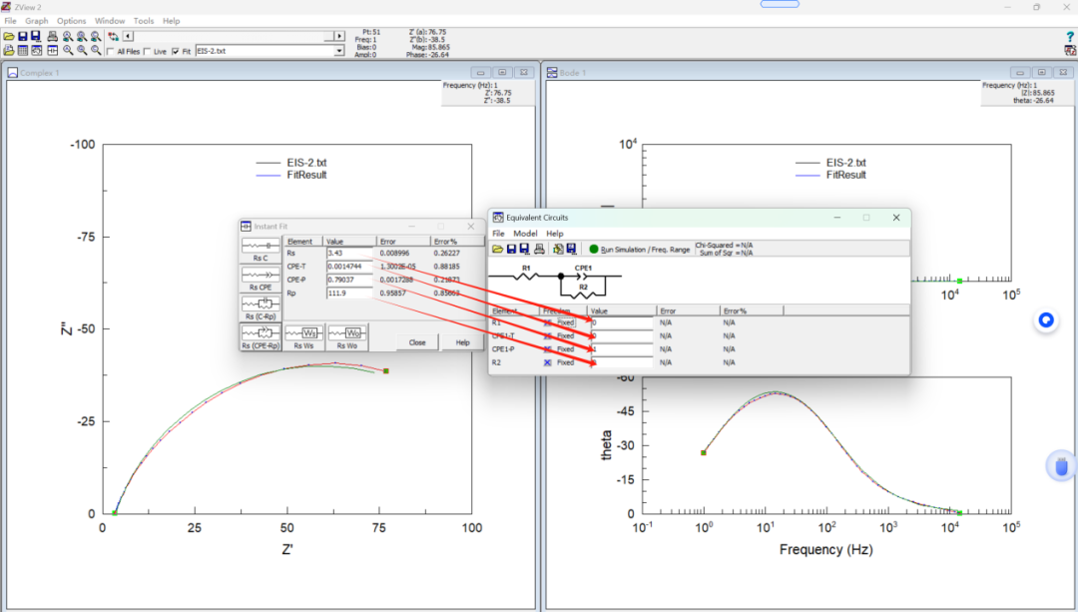Click the second-row folder icon in the main toolbar
Viewport: 1078px width, 612px height.
point(8,50)
